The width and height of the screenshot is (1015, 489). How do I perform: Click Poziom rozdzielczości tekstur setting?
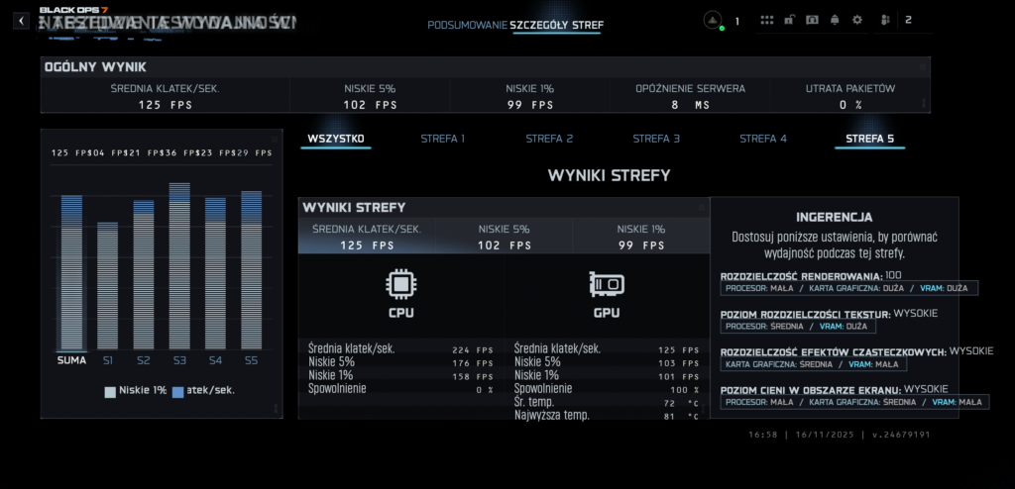pyautogui.click(x=807, y=313)
